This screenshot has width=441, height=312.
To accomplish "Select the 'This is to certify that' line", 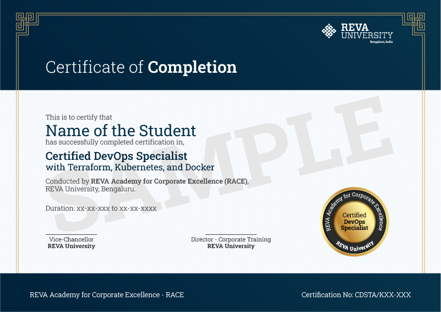I will [79, 117].
